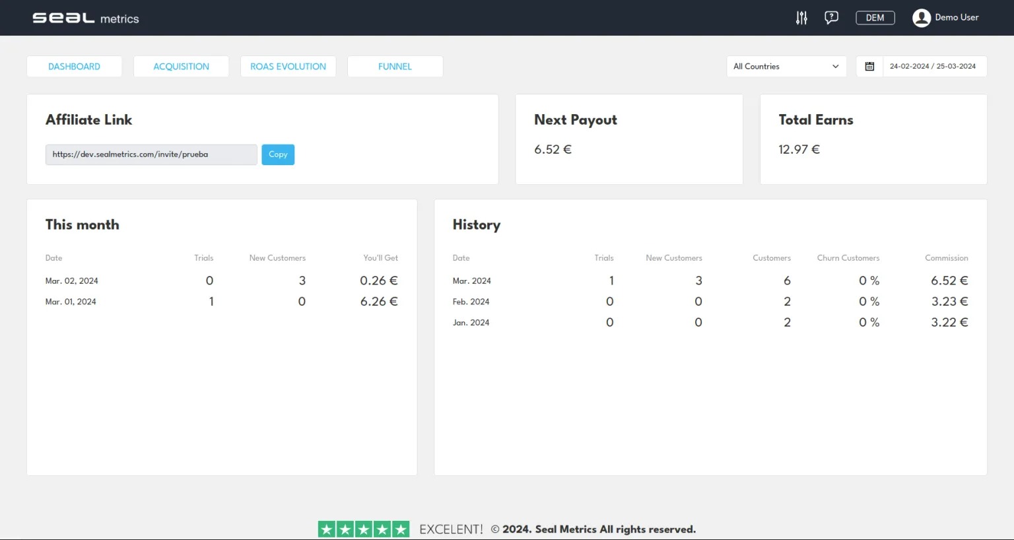The height and width of the screenshot is (540, 1014).
Task: Click the Seal Metrics logo
Action: [x=86, y=18]
